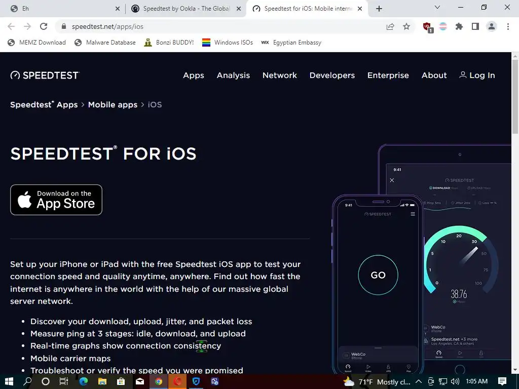Open the Bonzi BUDDY! bookmark
Viewport: 519px width, 389px height.
coord(169,43)
